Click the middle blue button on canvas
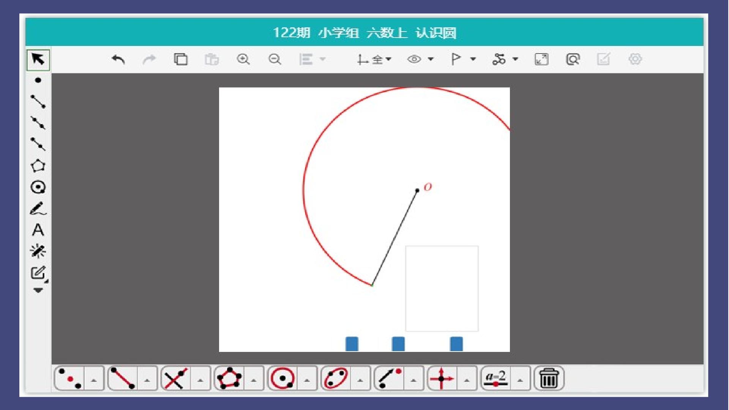Screen dimensions: 729x410 point(398,344)
